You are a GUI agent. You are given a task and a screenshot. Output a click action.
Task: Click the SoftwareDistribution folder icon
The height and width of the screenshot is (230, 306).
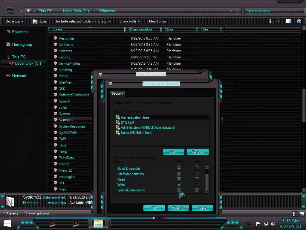coord(56,95)
